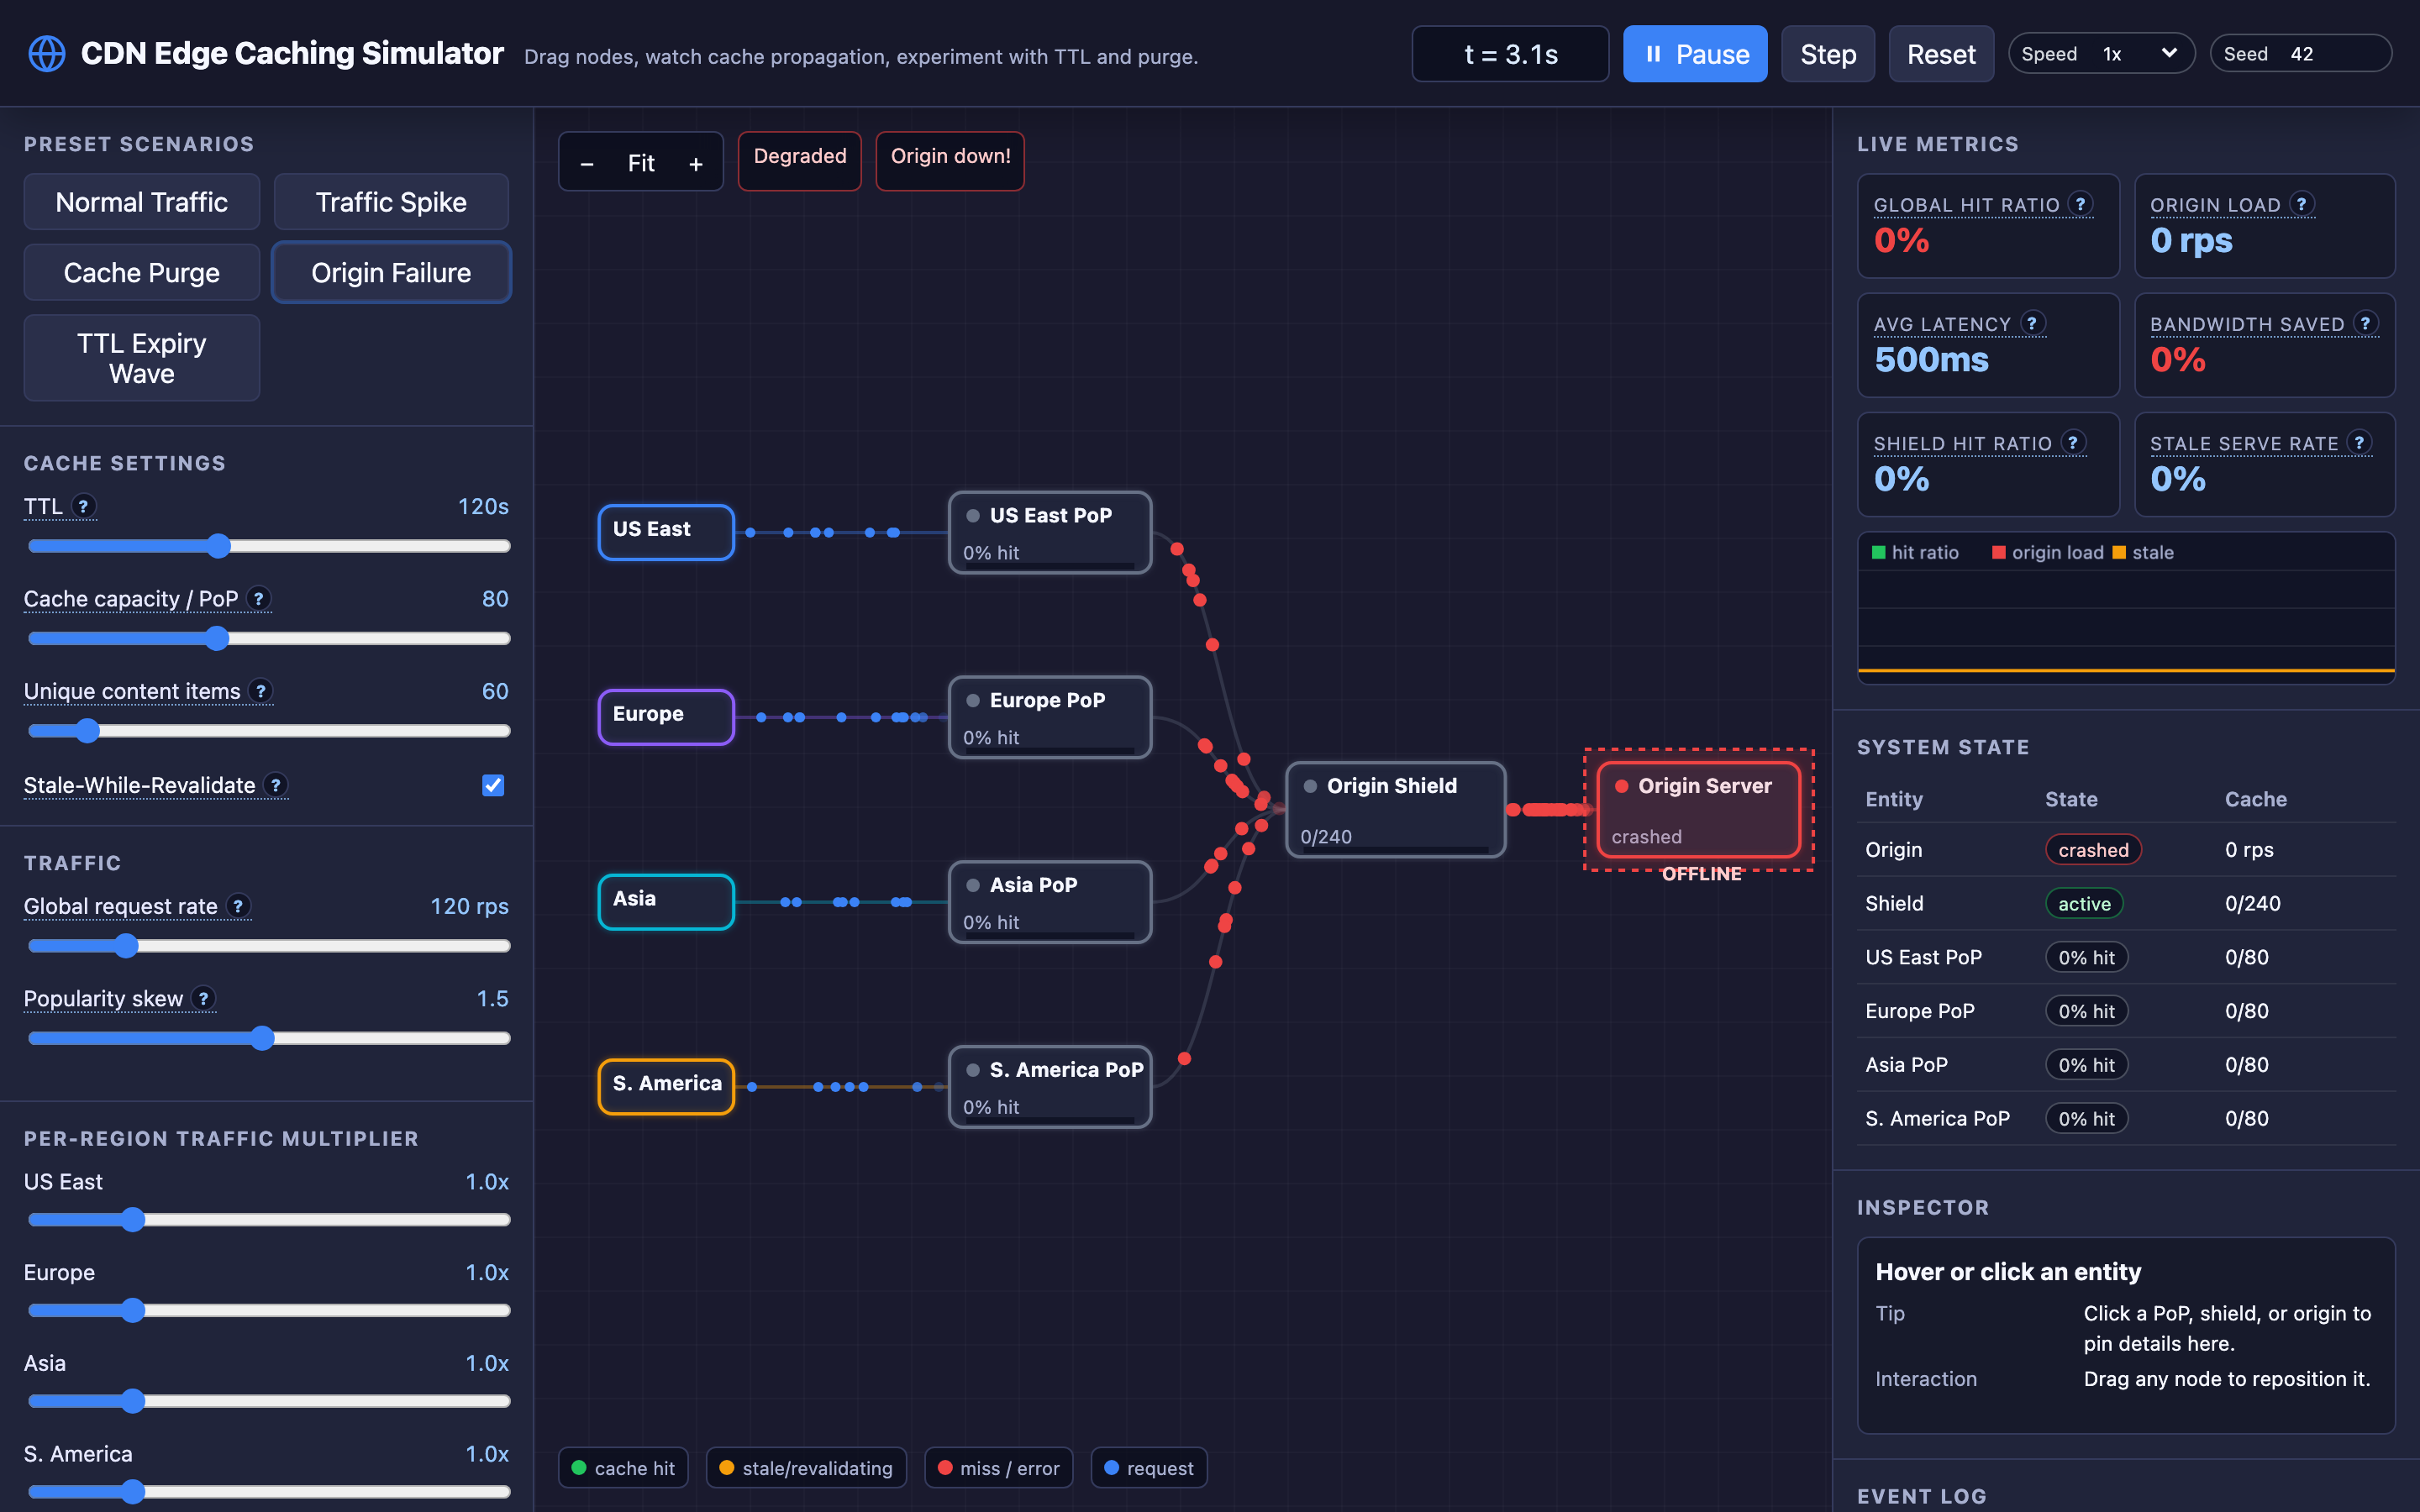
Task: Click the Step button
Action: point(1828,54)
